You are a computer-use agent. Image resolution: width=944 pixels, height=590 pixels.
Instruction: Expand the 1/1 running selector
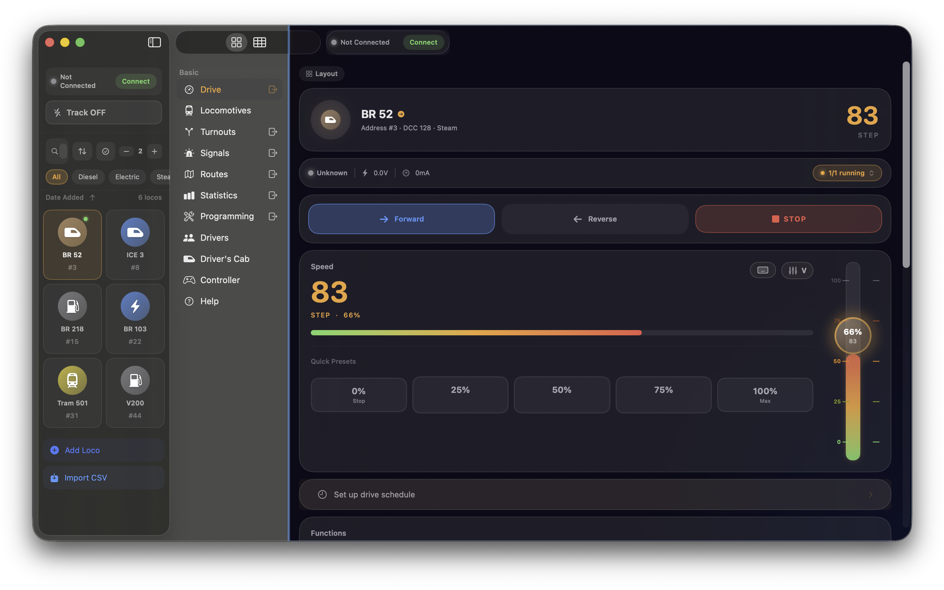847,173
